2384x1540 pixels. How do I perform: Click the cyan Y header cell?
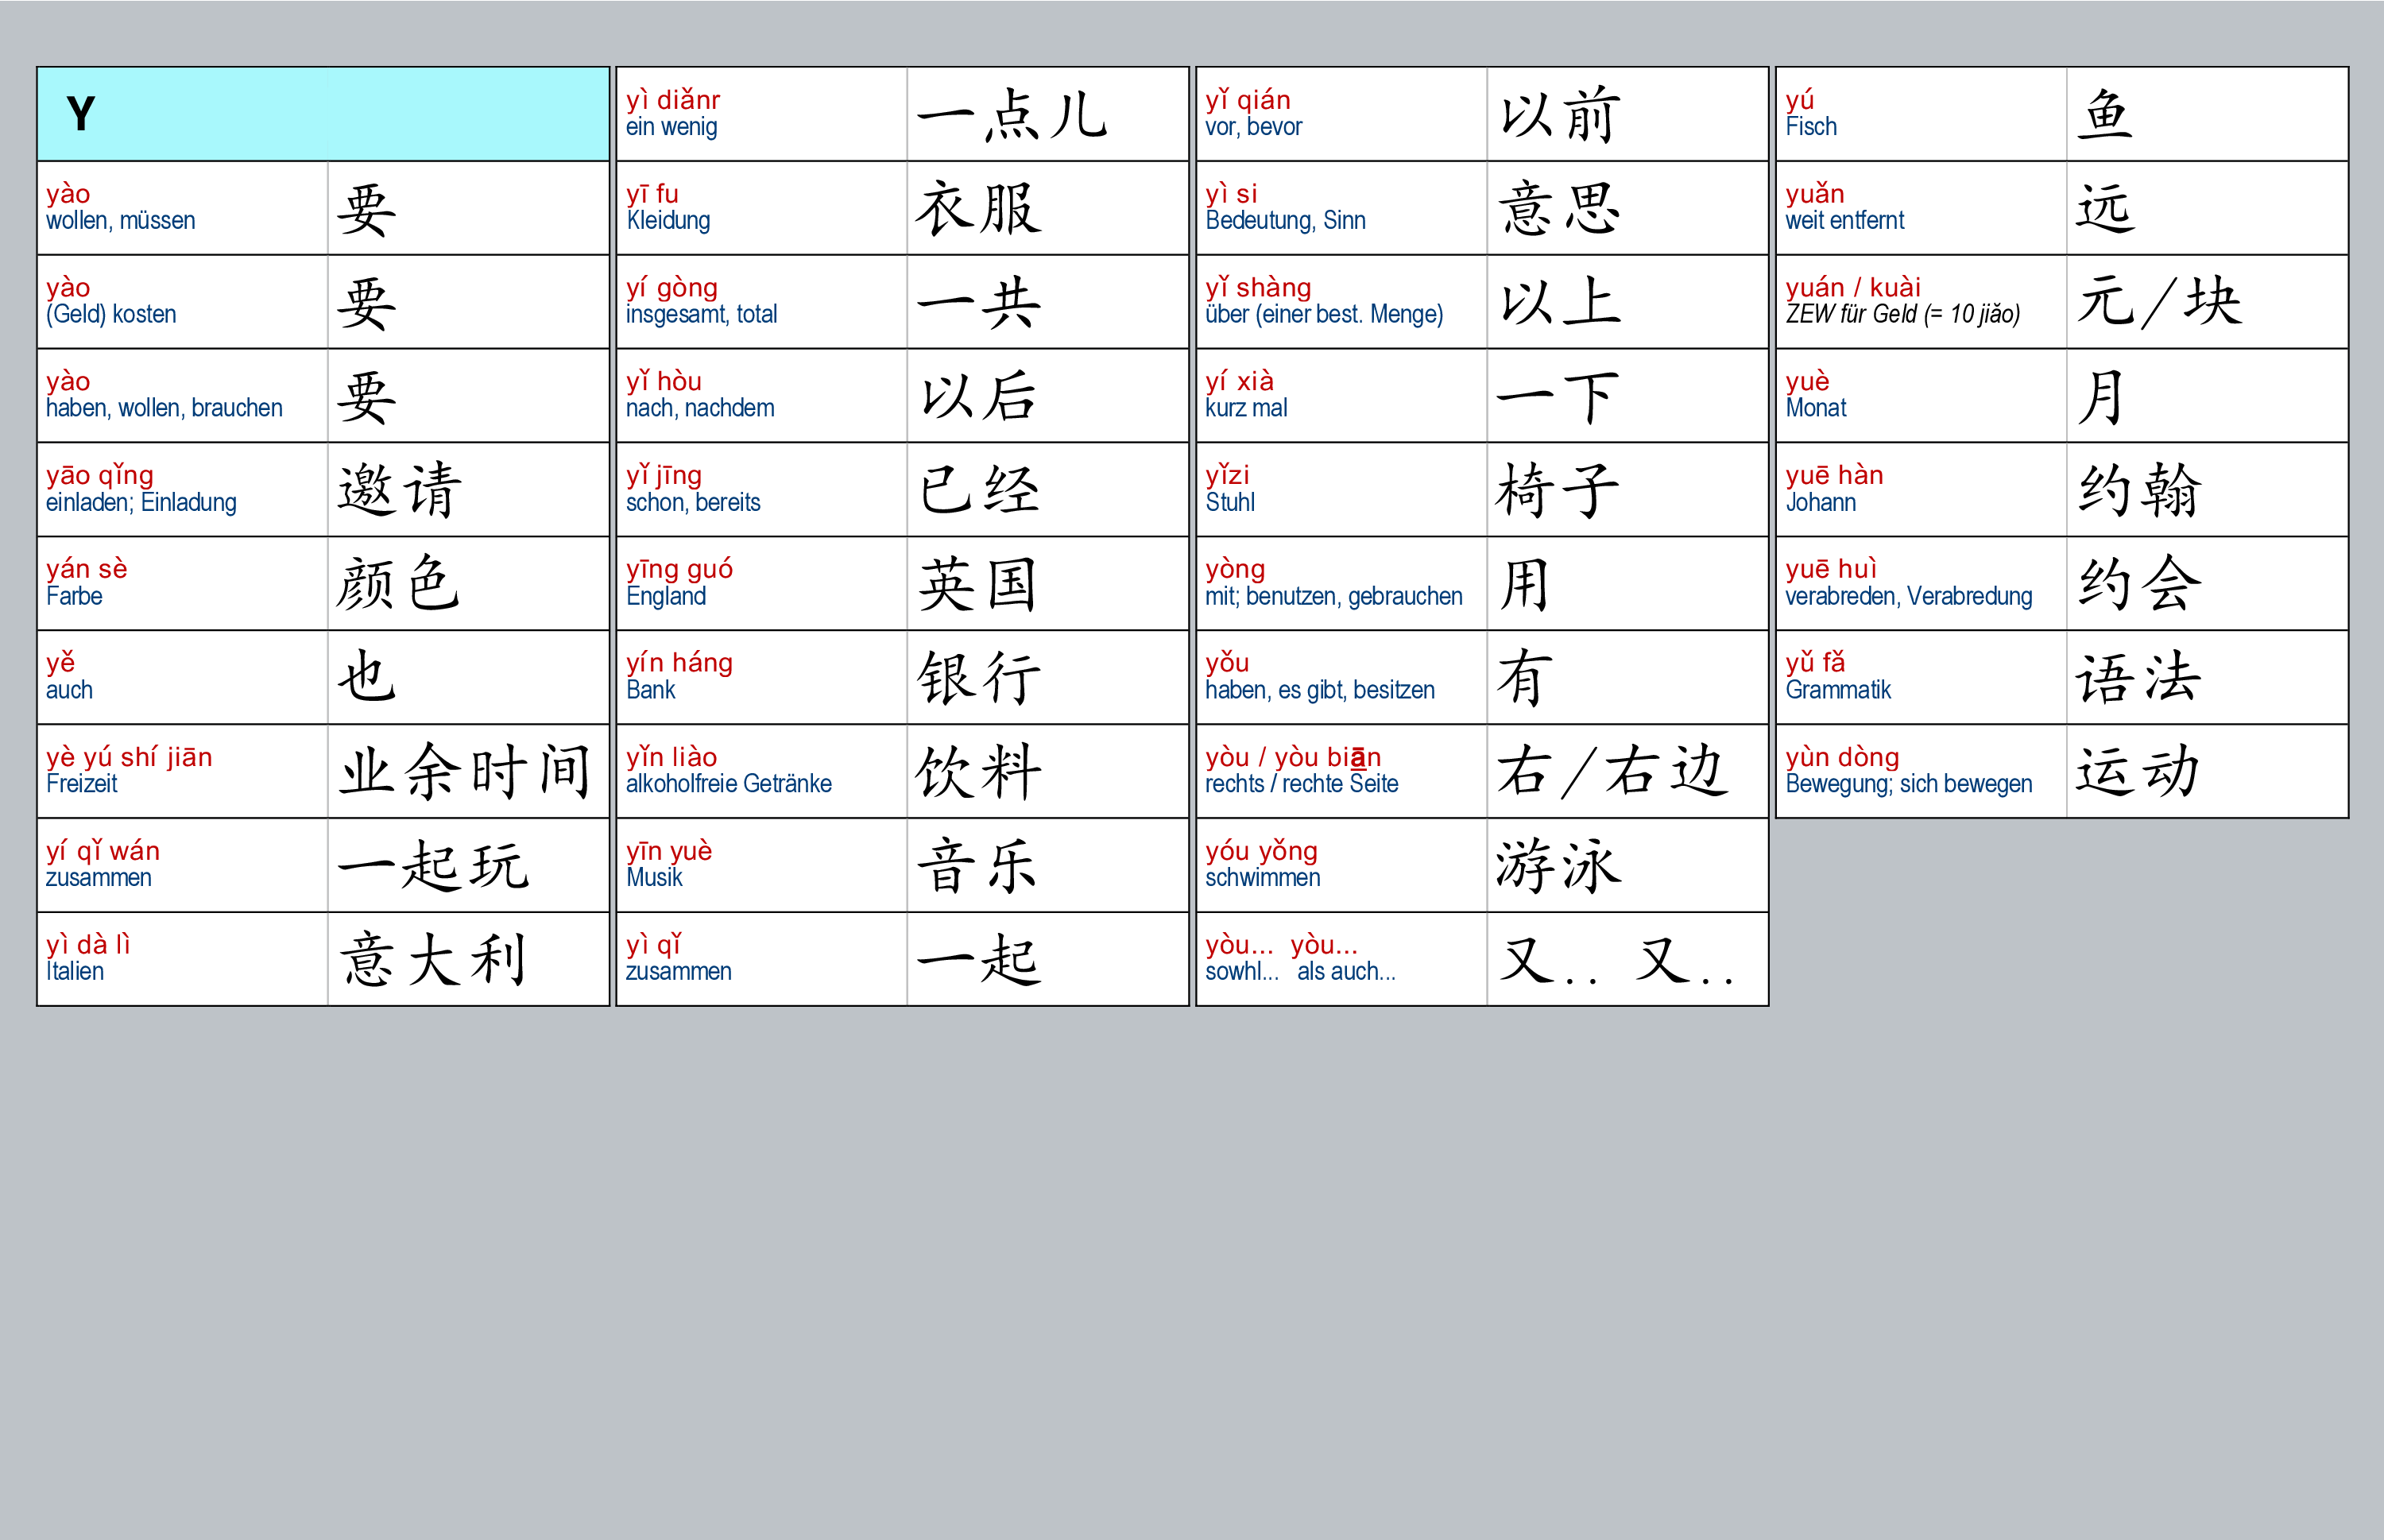(x=322, y=114)
